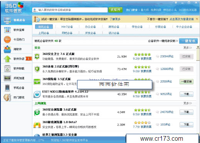The height and width of the screenshot is (143, 200).
Task: Close the one-click install tip banner
Action: (x=197, y=19)
